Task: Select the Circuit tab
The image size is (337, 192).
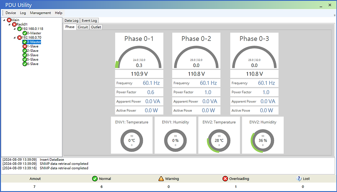Action: point(83,27)
